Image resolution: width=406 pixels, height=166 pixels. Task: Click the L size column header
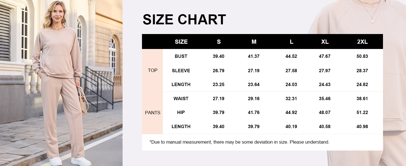(x=291, y=42)
